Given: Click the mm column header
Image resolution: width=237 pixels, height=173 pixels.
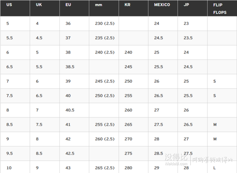Looking at the screenshot, I should click(x=104, y=8).
